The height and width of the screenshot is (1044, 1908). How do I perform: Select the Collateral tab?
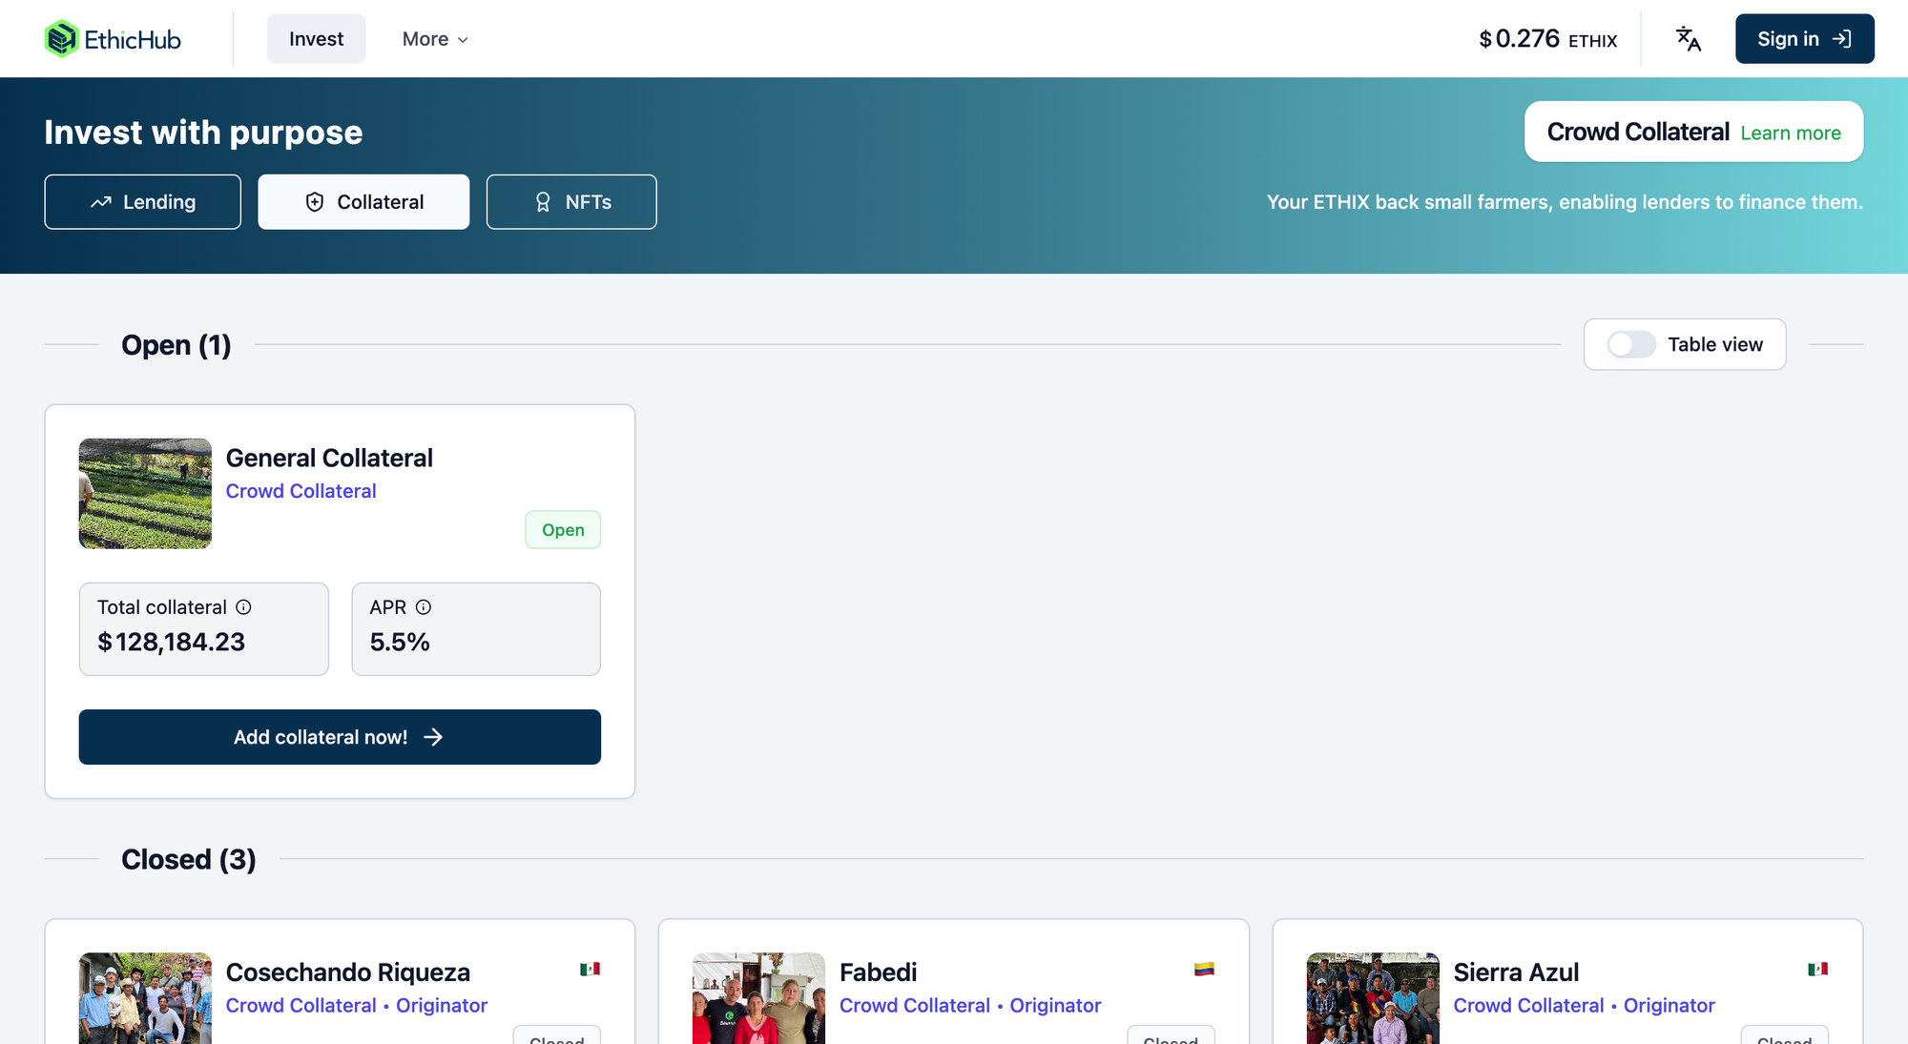[x=363, y=202]
